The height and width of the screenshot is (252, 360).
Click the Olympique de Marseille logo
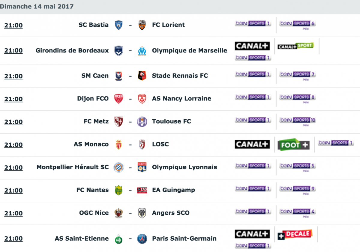[x=142, y=51]
